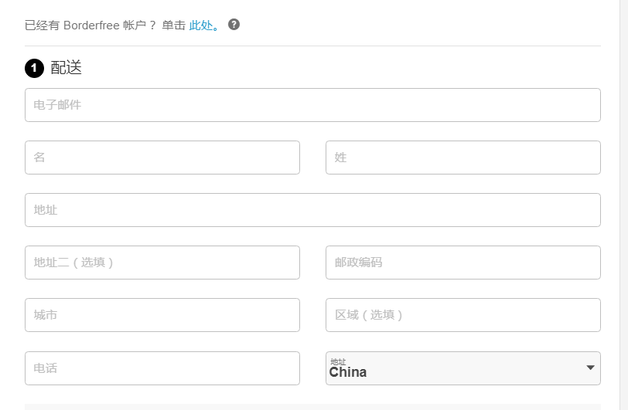Viewport: 628px width, 410px height.
Task: Click the small 地址 label above China
Action: coord(338,361)
